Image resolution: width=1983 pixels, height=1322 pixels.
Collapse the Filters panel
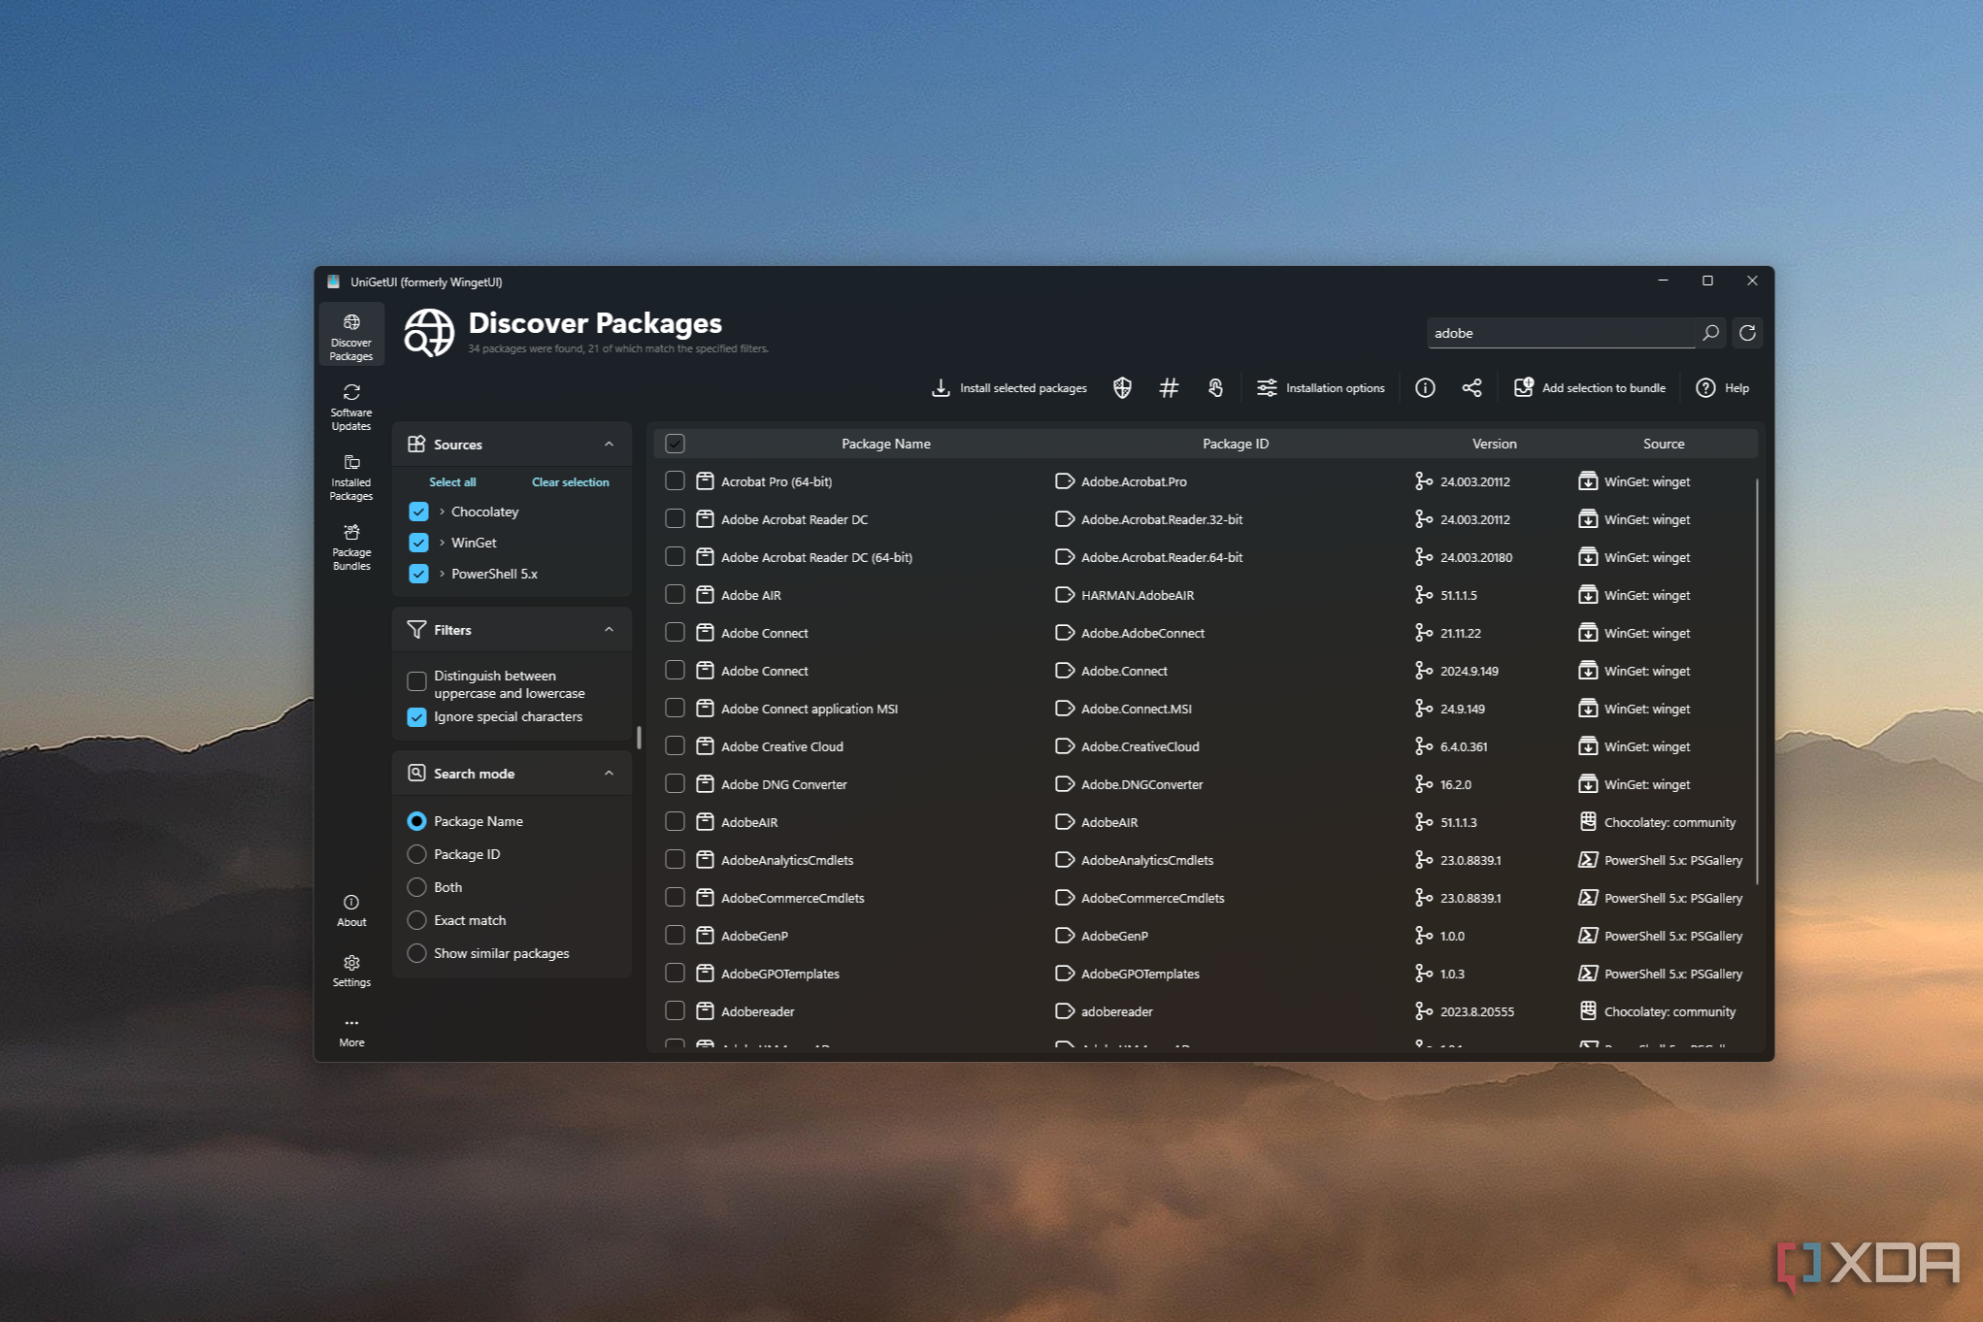(609, 630)
